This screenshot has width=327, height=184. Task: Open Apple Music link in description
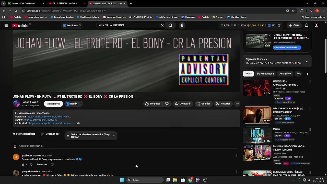(51, 123)
